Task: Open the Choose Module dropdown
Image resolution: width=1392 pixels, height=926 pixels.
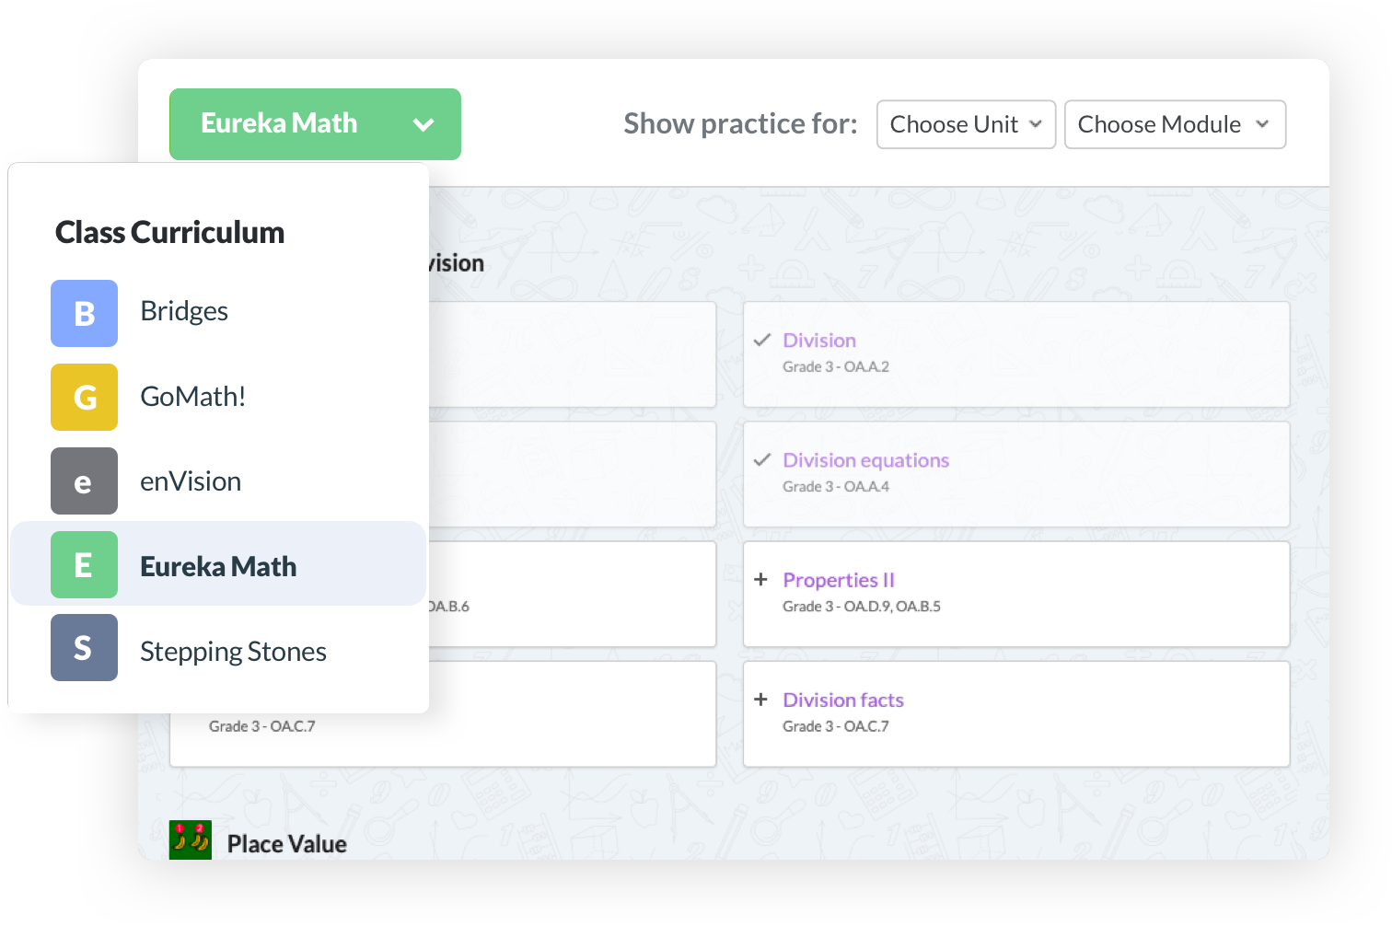Action: [x=1175, y=124]
